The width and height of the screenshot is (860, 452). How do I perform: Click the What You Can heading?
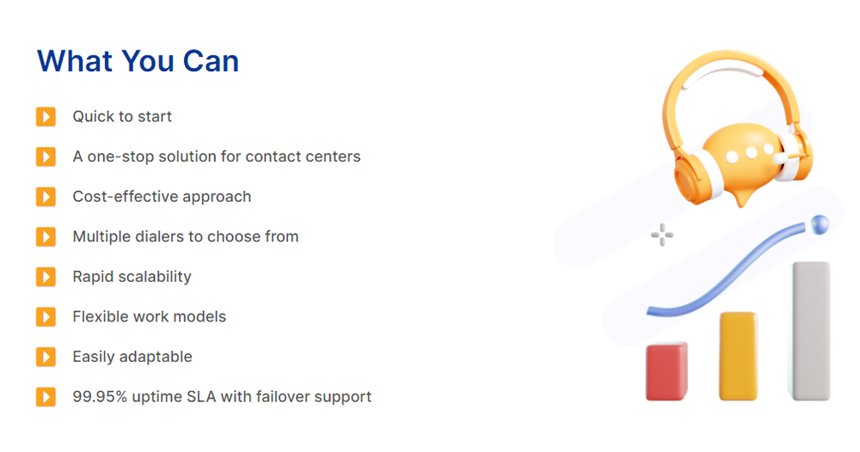pos(138,61)
